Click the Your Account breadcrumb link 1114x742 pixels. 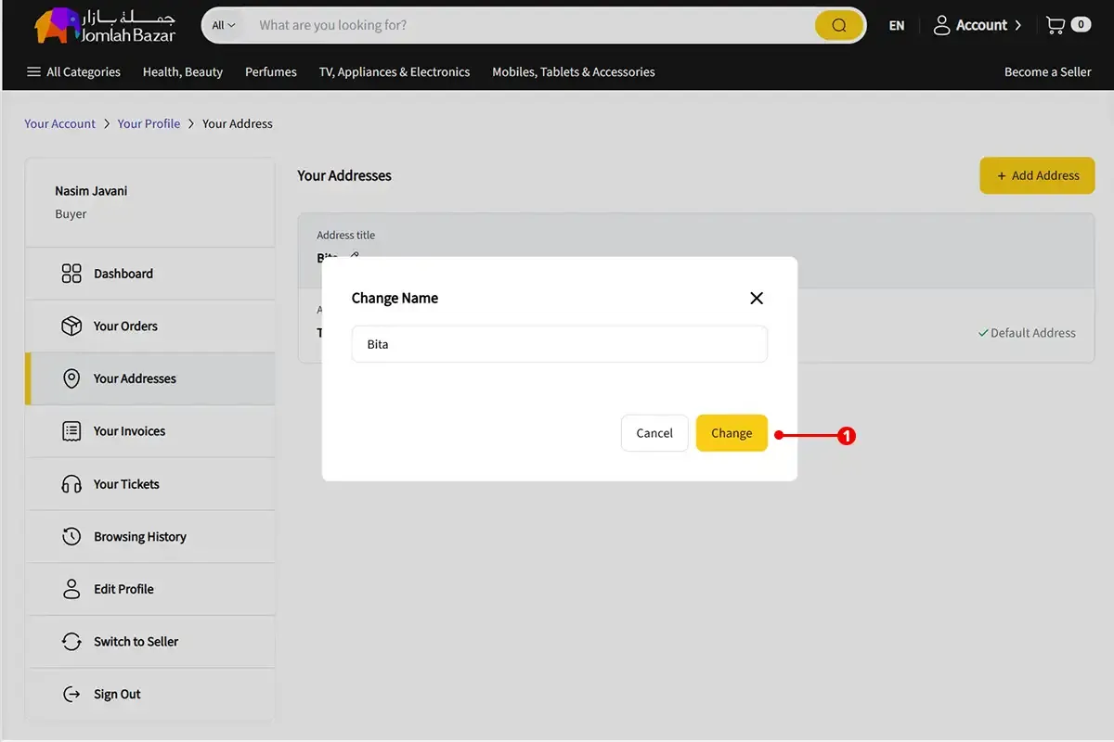[60, 123]
